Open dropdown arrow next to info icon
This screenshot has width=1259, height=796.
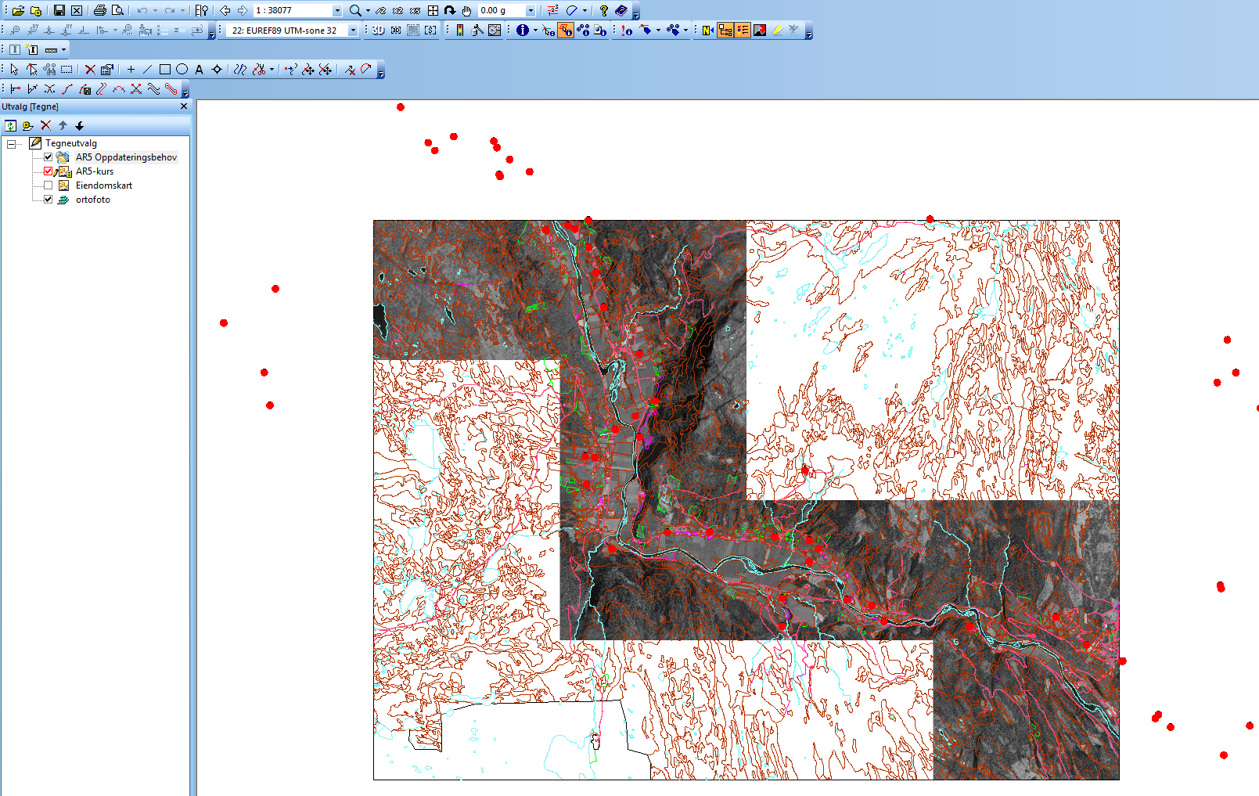[x=535, y=30]
